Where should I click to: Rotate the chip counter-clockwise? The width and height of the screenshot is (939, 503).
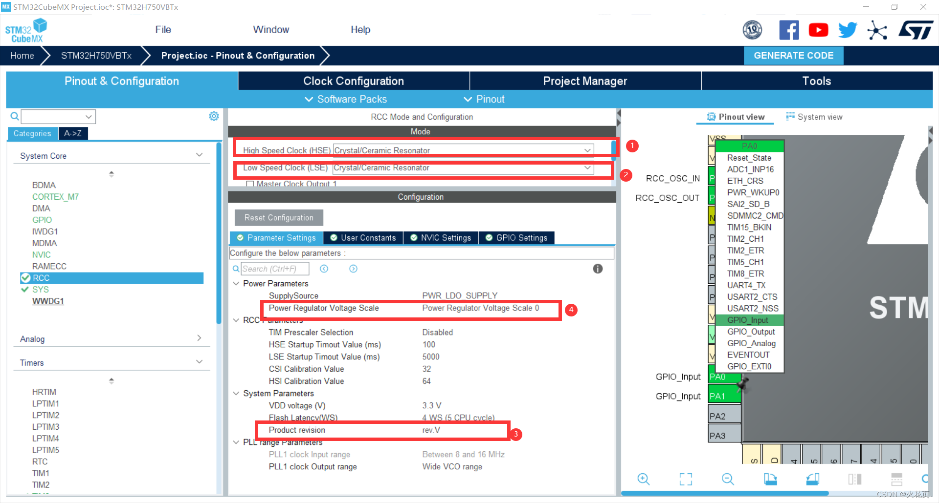point(812,479)
